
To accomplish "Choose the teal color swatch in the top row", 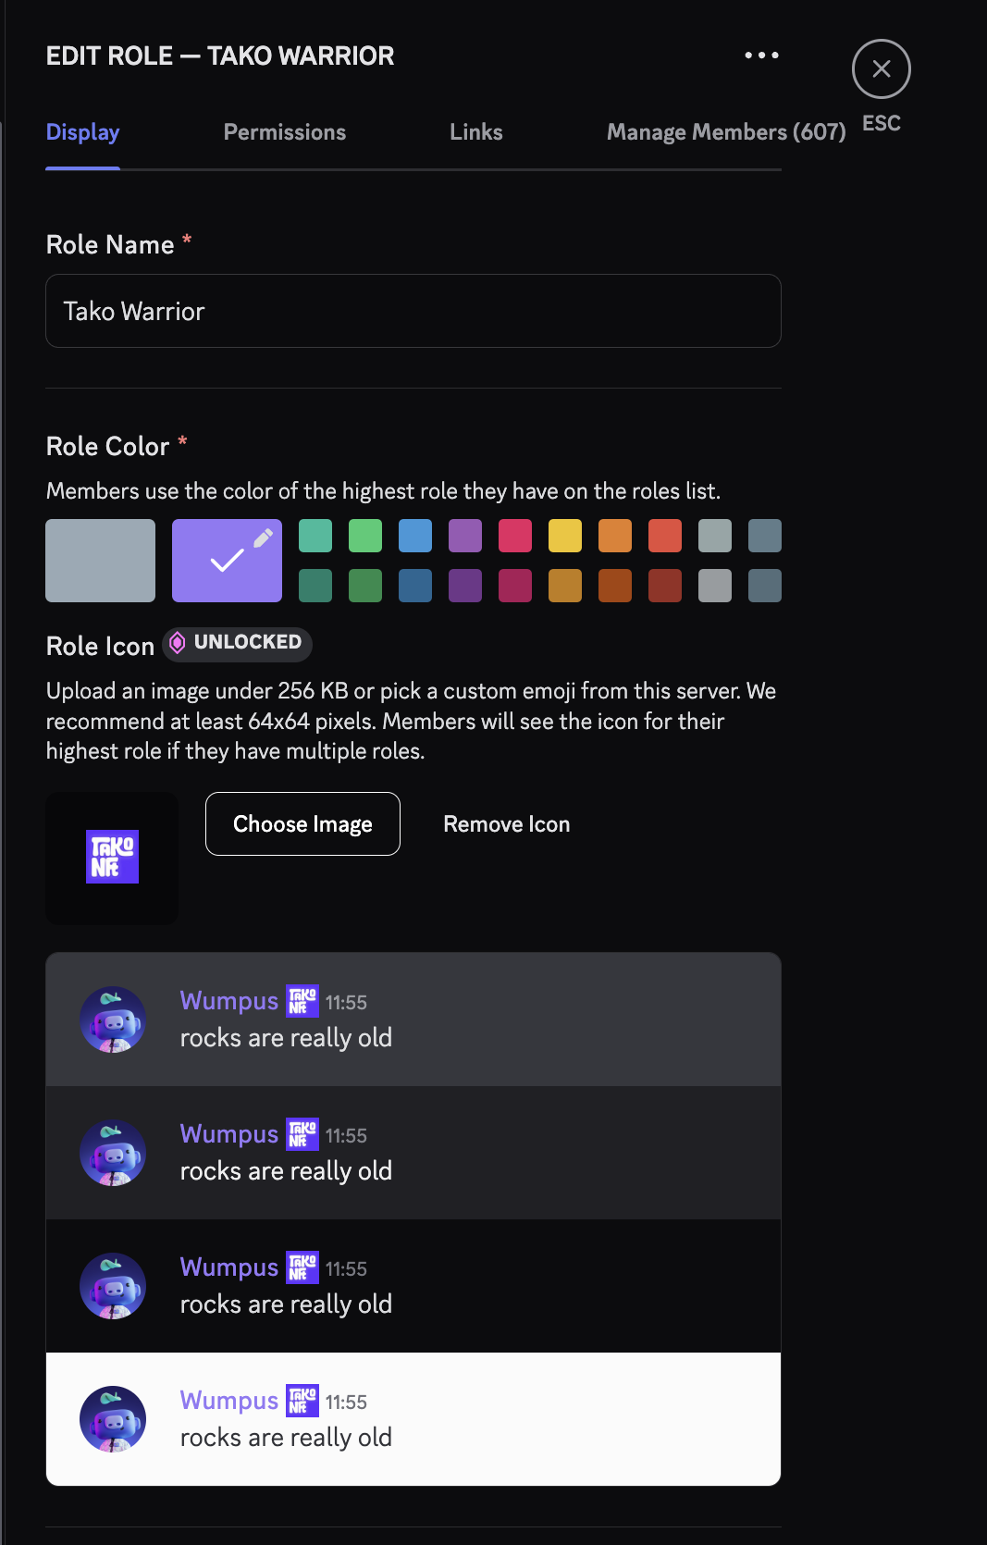I will click(x=315, y=536).
